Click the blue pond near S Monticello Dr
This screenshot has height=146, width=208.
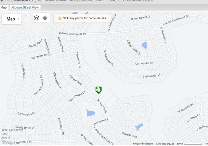[144, 45]
